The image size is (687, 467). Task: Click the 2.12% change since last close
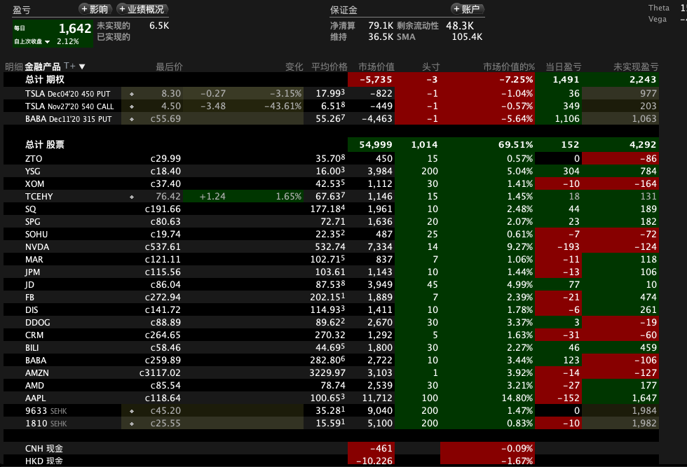[68, 41]
